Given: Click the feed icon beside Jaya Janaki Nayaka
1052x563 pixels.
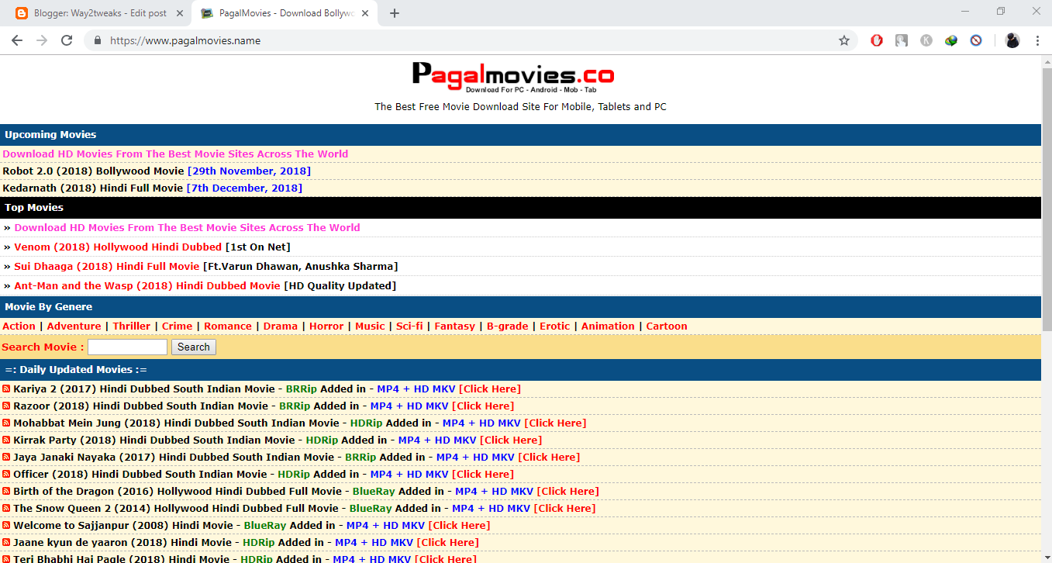Looking at the screenshot, I should 6,457.
